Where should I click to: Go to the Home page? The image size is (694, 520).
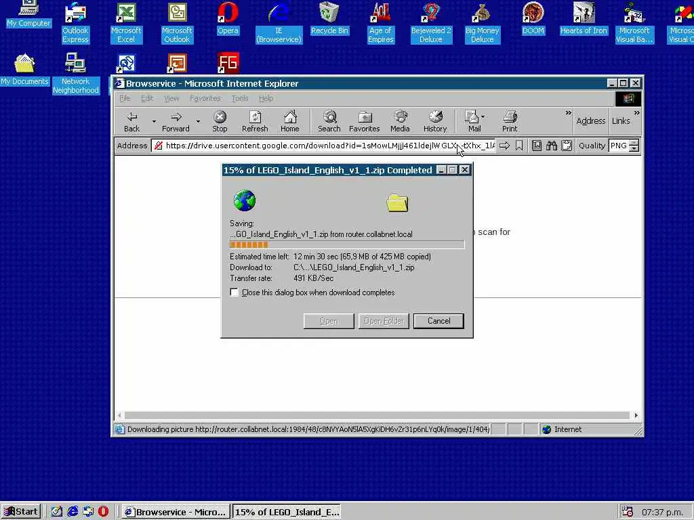290,121
